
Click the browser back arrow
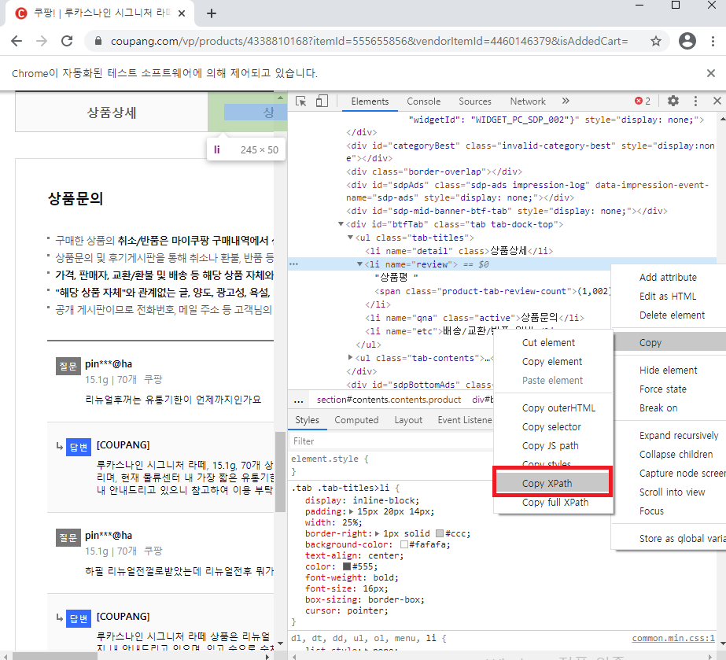pos(17,41)
